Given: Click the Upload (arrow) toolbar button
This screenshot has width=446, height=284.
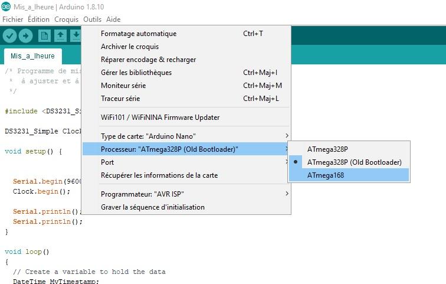Looking at the screenshot, I should click(x=25, y=36).
